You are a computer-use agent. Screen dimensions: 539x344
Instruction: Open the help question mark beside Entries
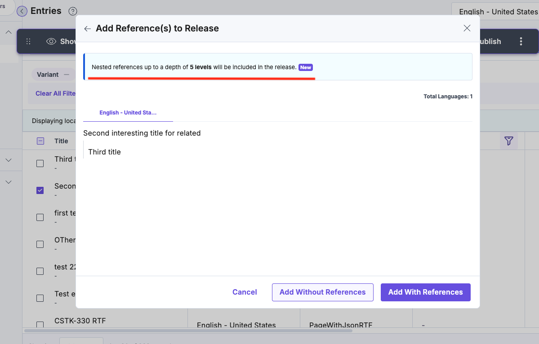[73, 11]
